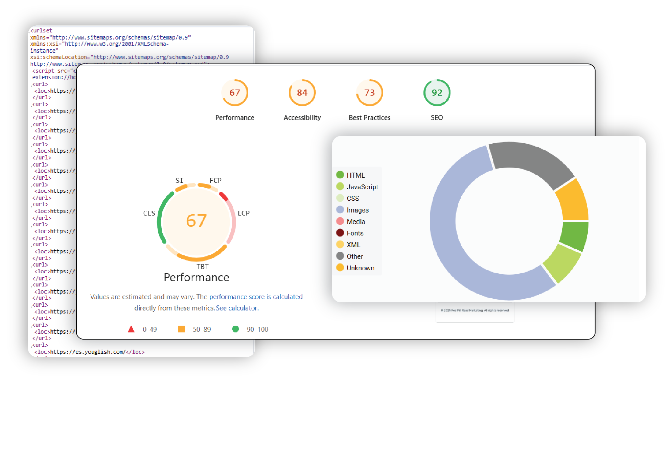Select the Accessibility section label
Image resolution: width=670 pixels, height=452 pixels.
pyautogui.click(x=302, y=117)
